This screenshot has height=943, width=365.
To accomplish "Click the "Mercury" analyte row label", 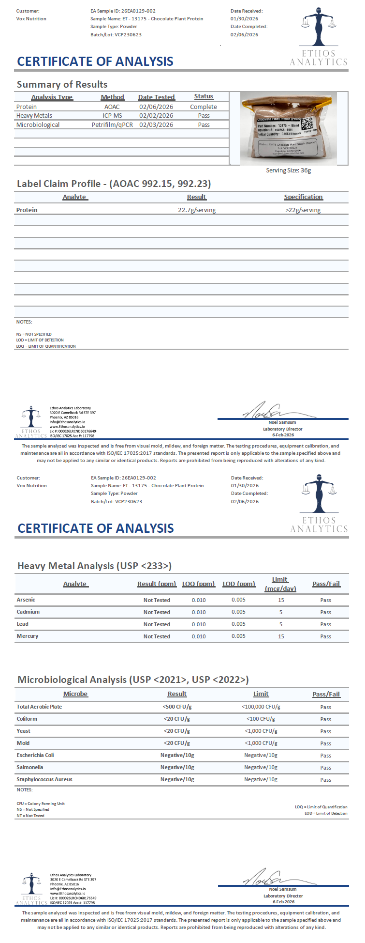I will click(x=28, y=636).
